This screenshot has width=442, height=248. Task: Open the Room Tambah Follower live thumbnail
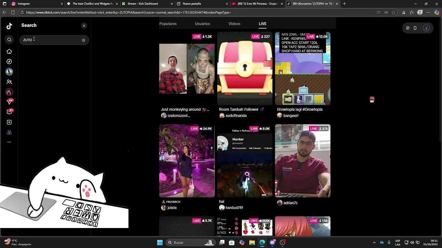245,69
